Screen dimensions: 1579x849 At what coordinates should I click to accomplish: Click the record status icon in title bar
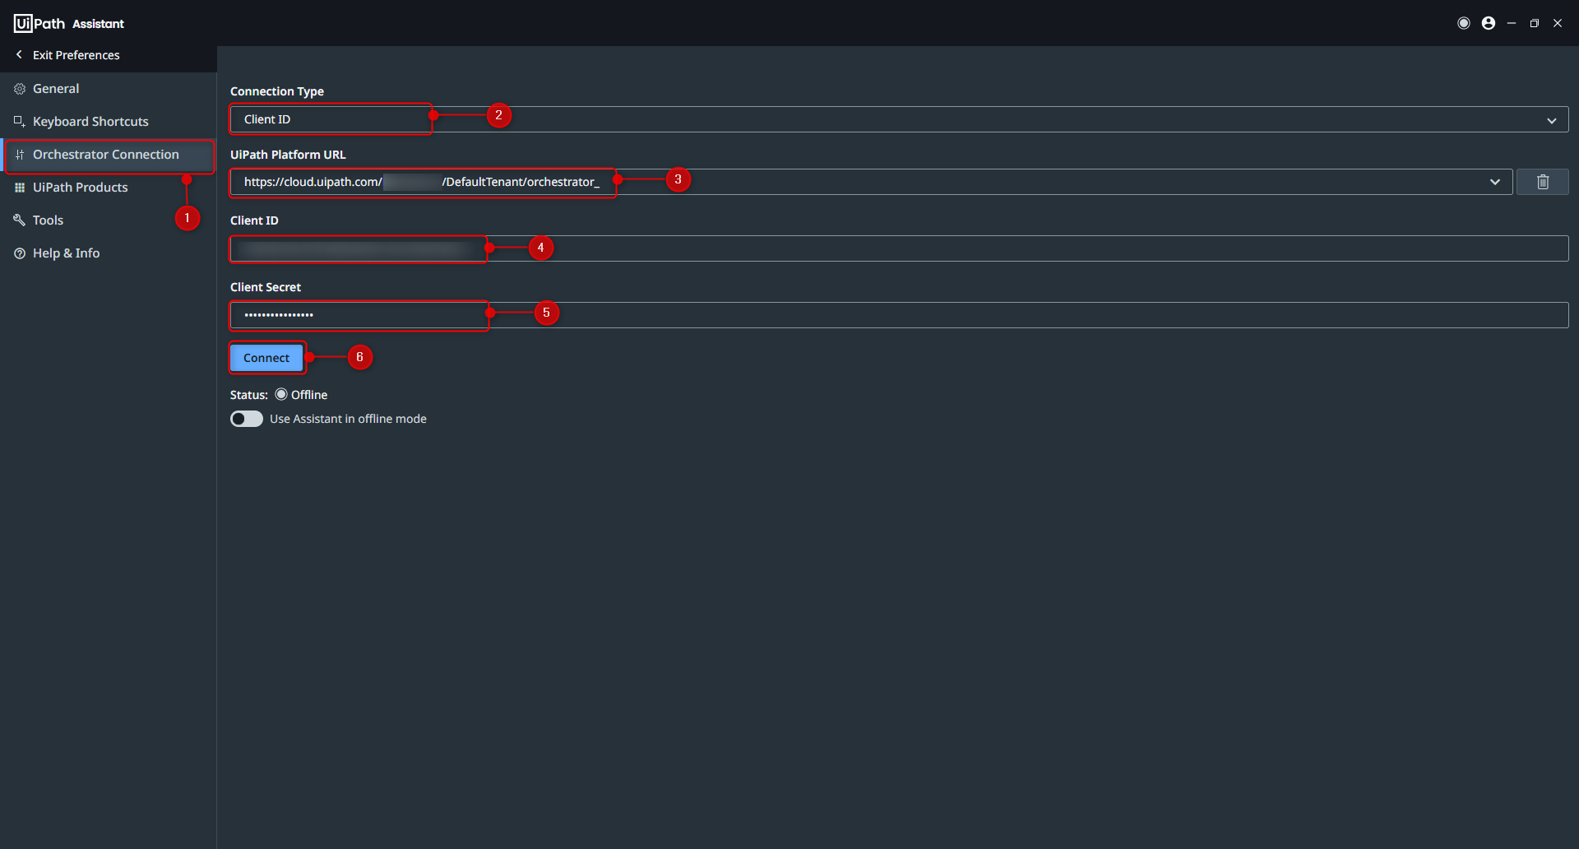click(1464, 23)
